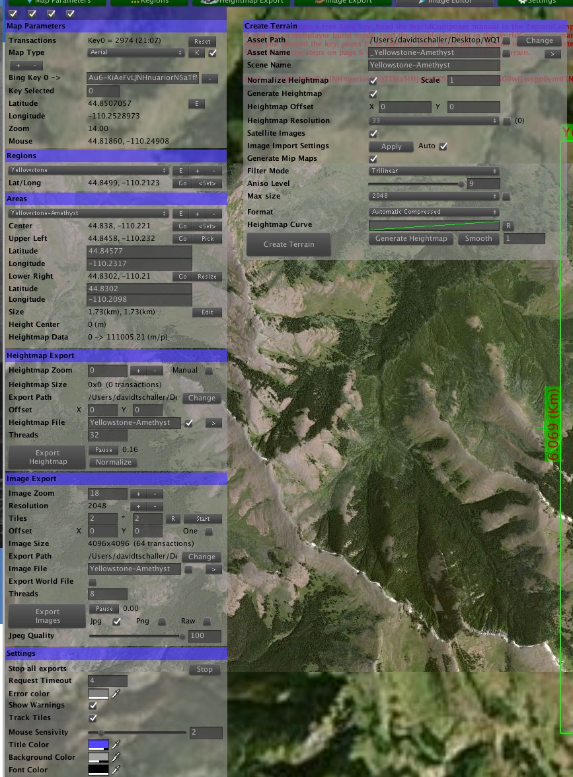Uncheck Show Warnings in Settings

point(93,705)
